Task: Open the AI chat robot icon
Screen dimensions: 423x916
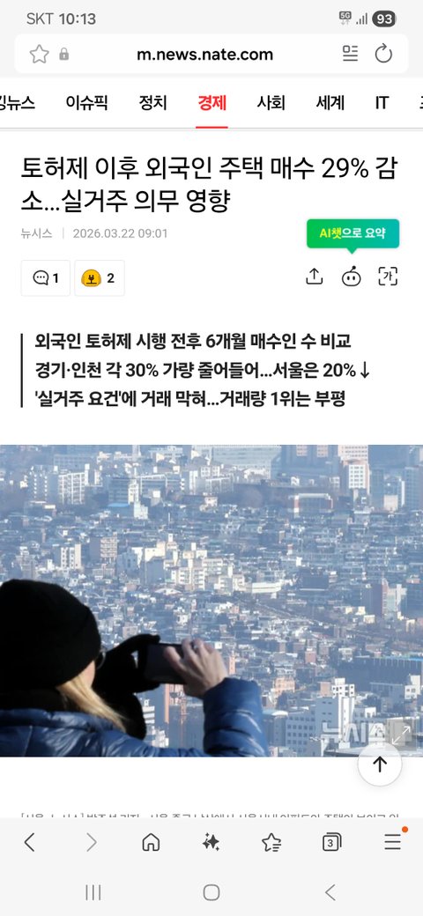Action: tap(351, 277)
